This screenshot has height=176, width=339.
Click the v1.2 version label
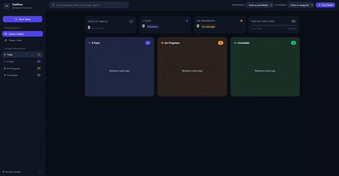pyautogui.click(x=40, y=172)
